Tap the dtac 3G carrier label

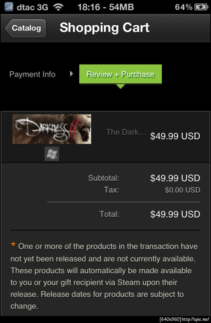coord(32,7)
